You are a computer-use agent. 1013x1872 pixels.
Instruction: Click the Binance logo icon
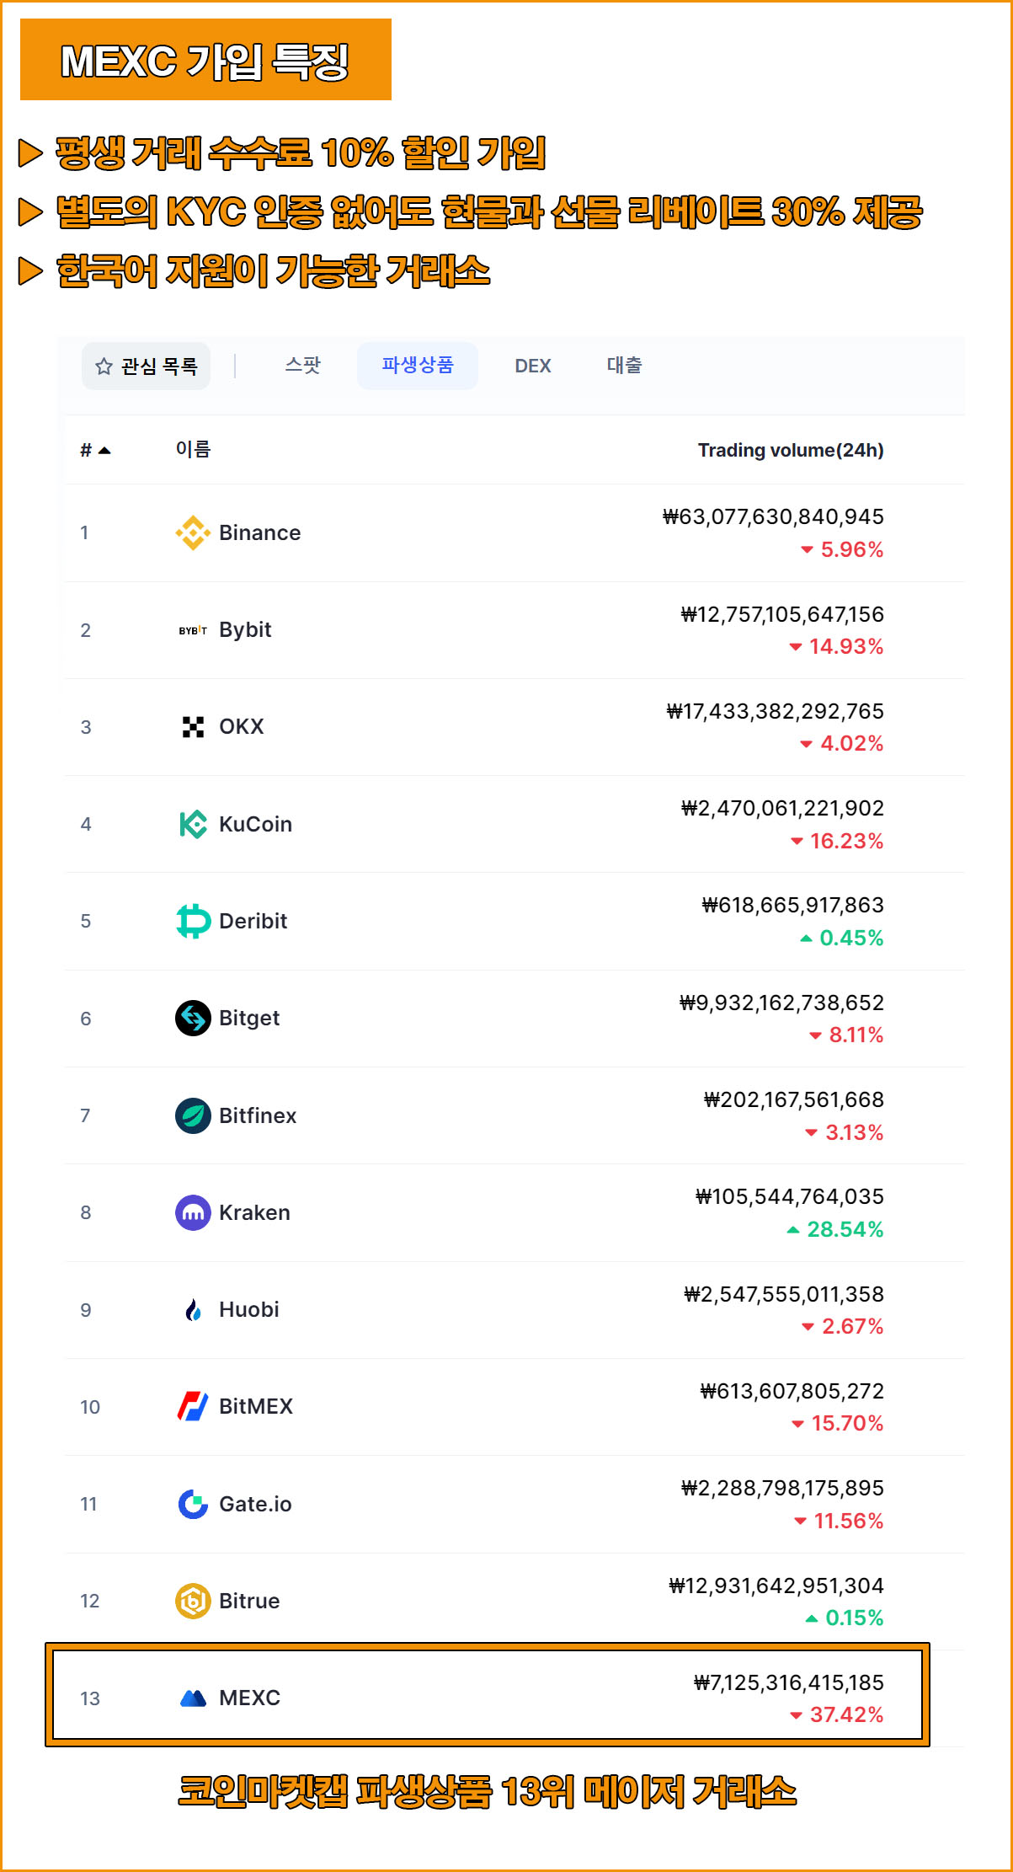click(x=193, y=532)
